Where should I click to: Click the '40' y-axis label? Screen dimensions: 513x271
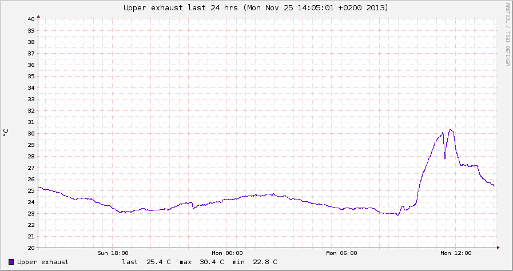[31, 19]
